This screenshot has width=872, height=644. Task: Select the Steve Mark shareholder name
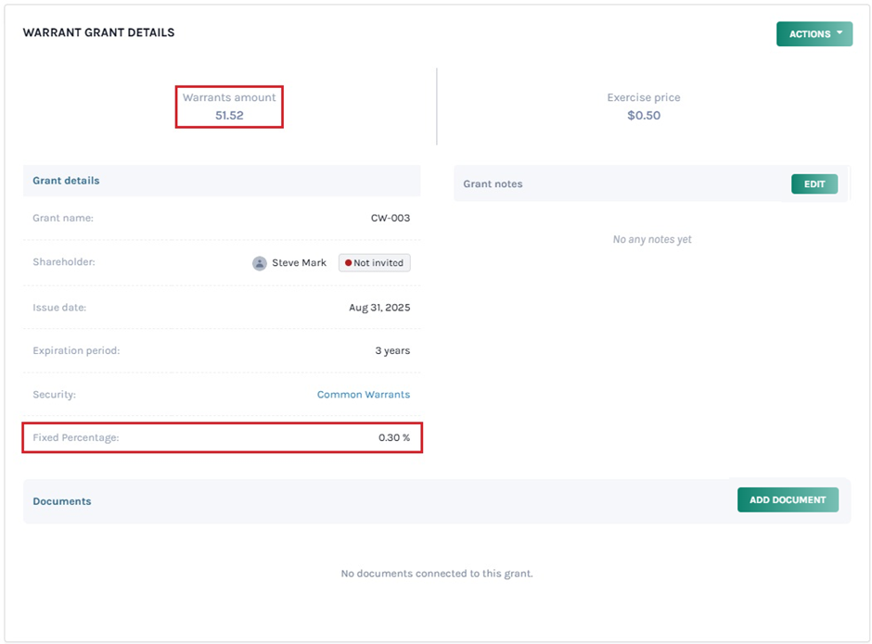[x=299, y=263]
